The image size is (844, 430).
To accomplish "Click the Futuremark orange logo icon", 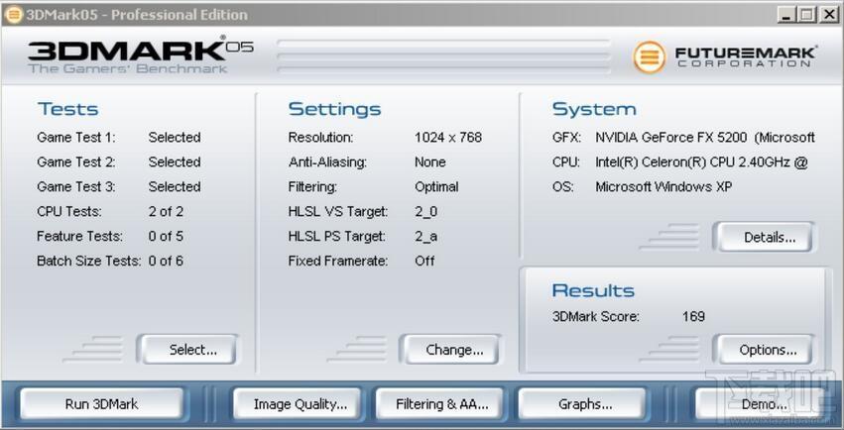I will point(650,57).
